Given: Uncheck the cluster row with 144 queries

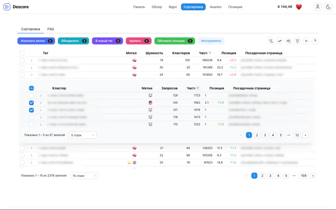Looking at the screenshot, I should [31, 103].
